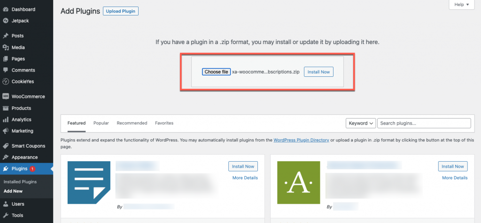Open the WordPress Plugin Directory link
The image size is (481, 223).
coord(301,140)
